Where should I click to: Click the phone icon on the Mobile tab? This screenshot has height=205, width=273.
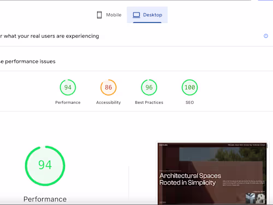99,15
